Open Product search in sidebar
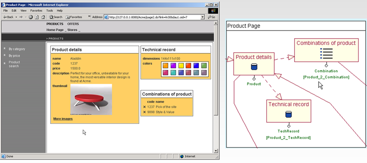The width and height of the screenshot is (367, 163). pyautogui.click(x=14, y=64)
